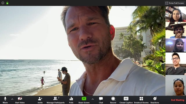The image size is (186, 104).
Task: Open Manage Participants panel
Action: [55, 100]
